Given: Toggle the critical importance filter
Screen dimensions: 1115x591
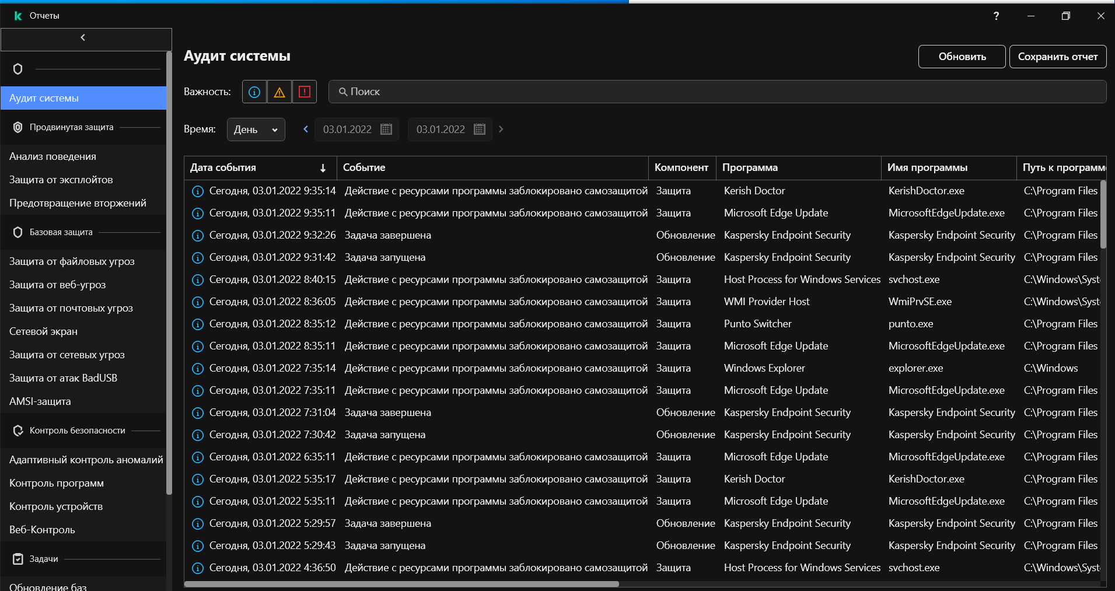Looking at the screenshot, I should [304, 92].
